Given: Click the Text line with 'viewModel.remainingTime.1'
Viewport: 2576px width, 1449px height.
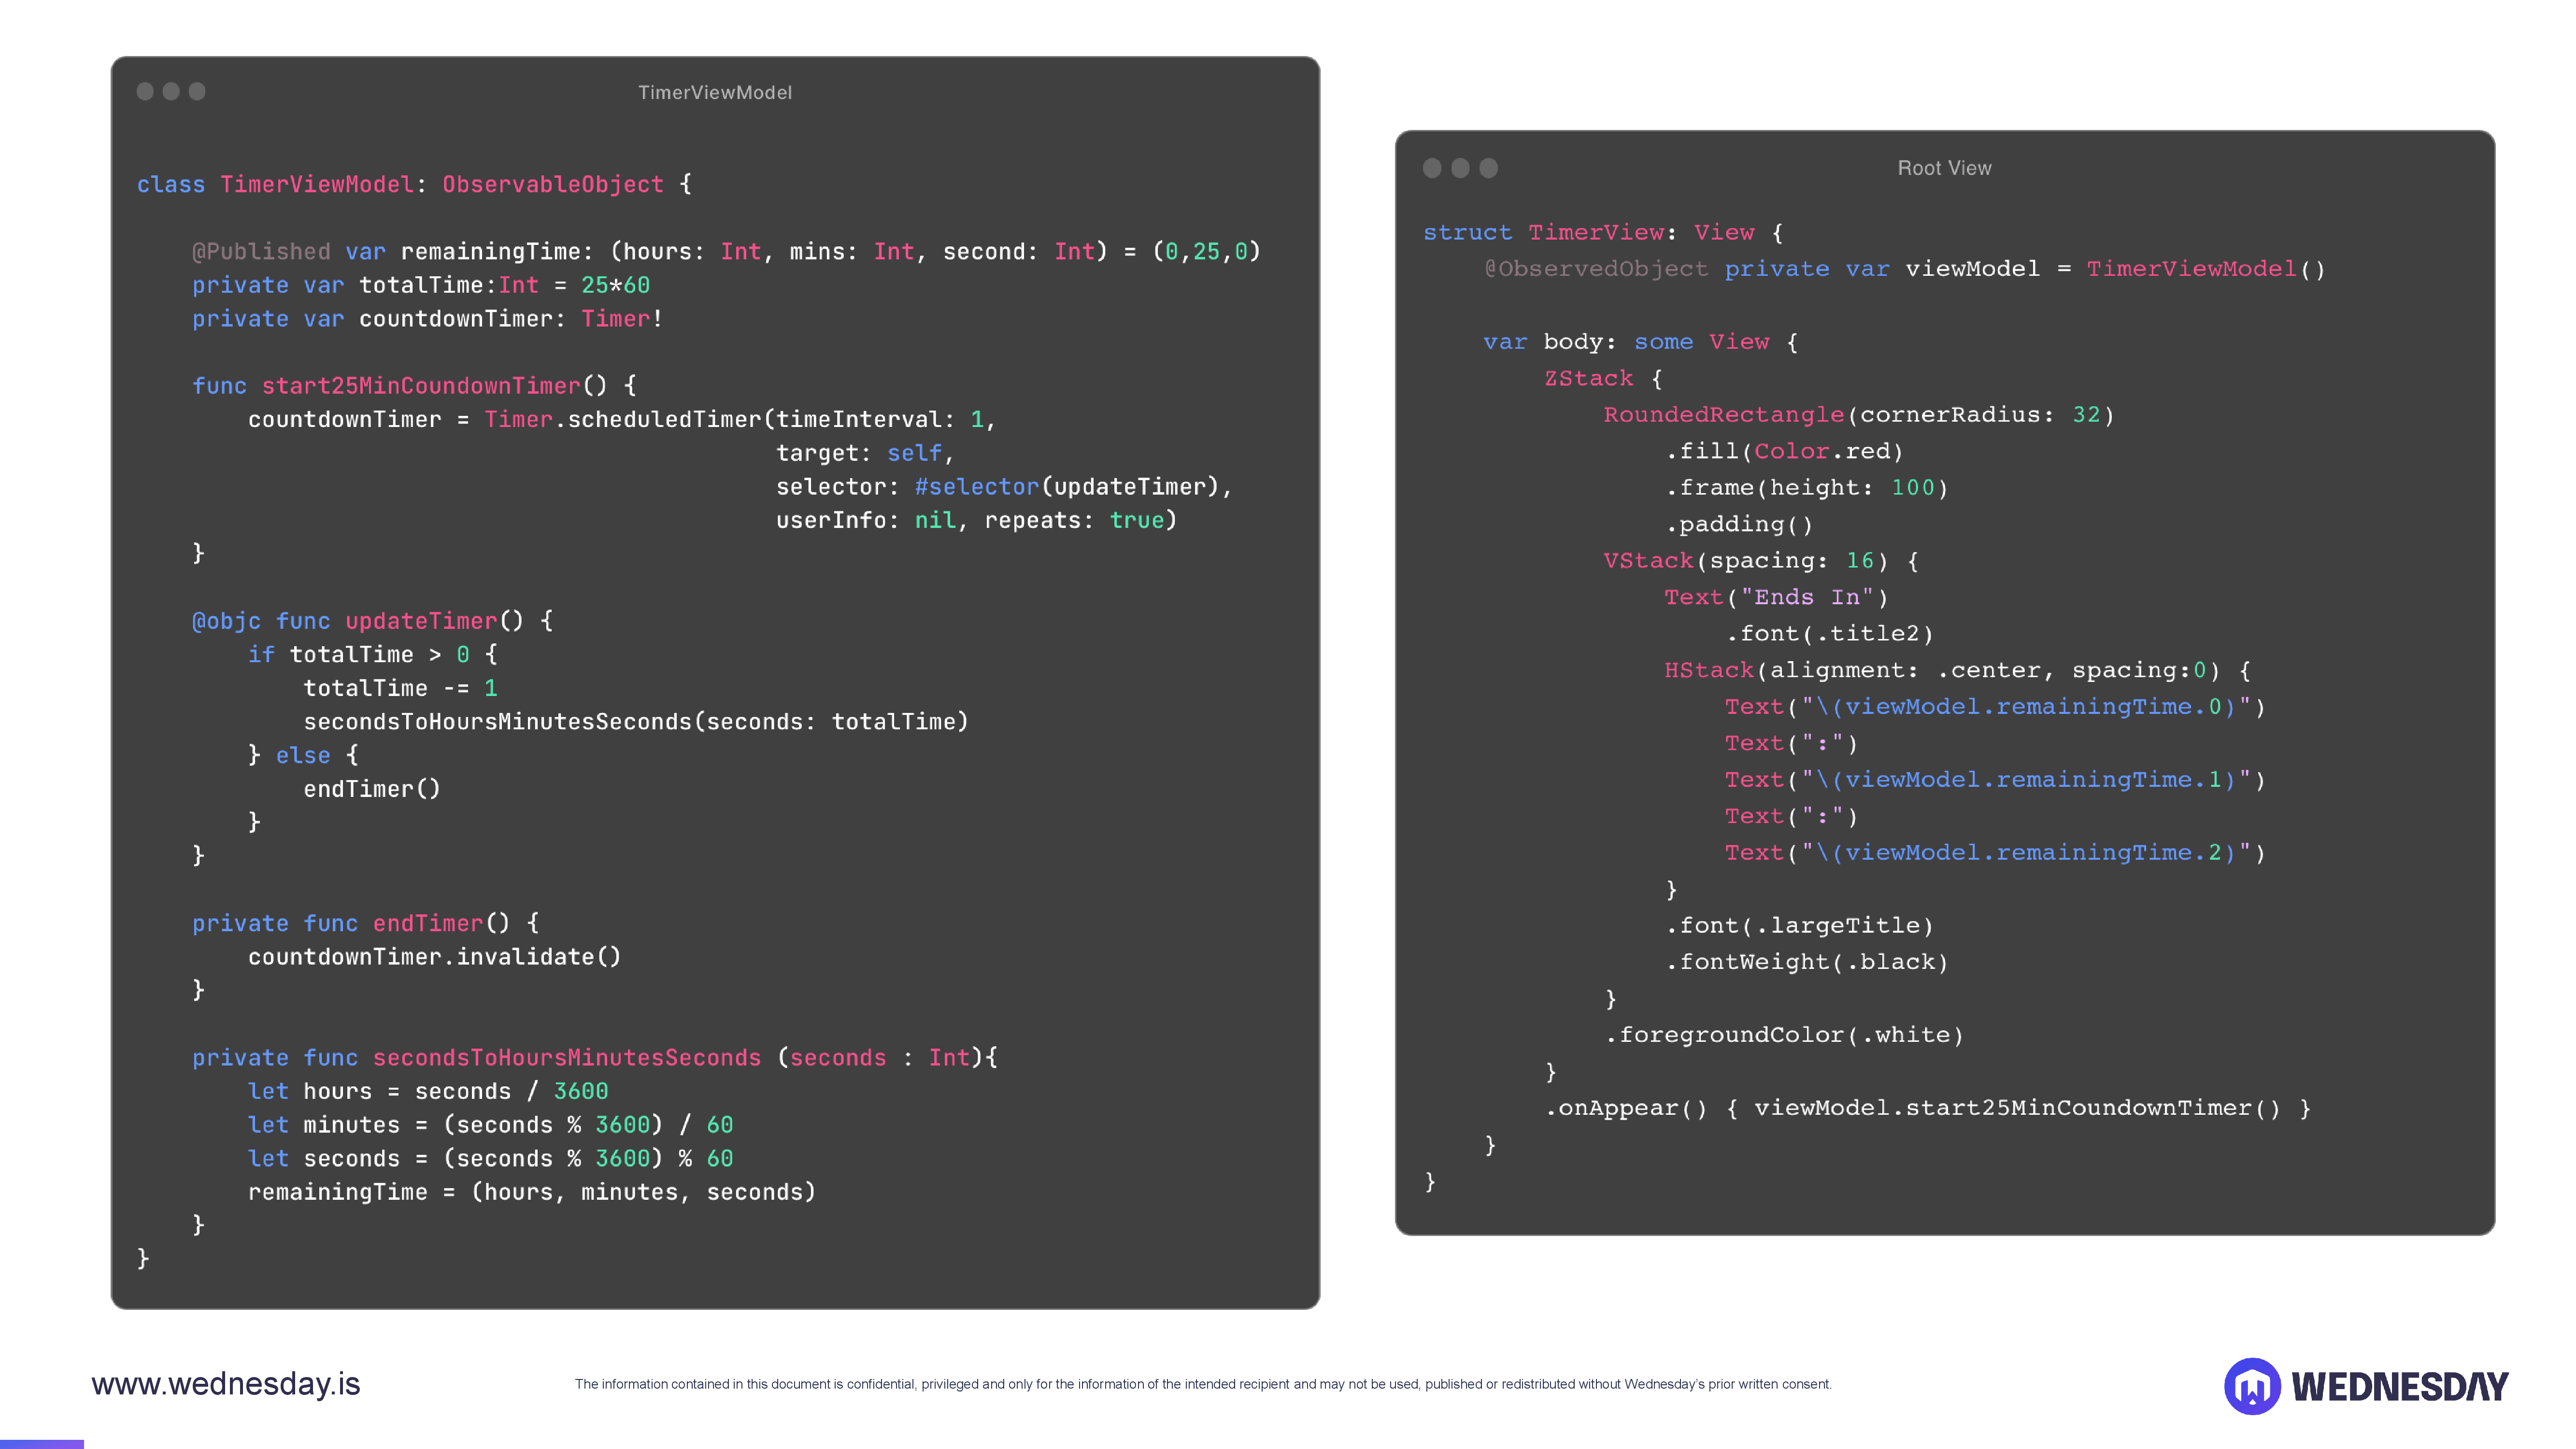Looking at the screenshot, I should coord(1995,780).
